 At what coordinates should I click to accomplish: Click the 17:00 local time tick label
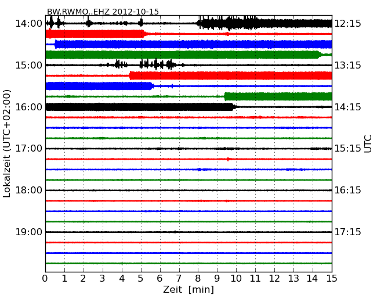coord(29,149)
